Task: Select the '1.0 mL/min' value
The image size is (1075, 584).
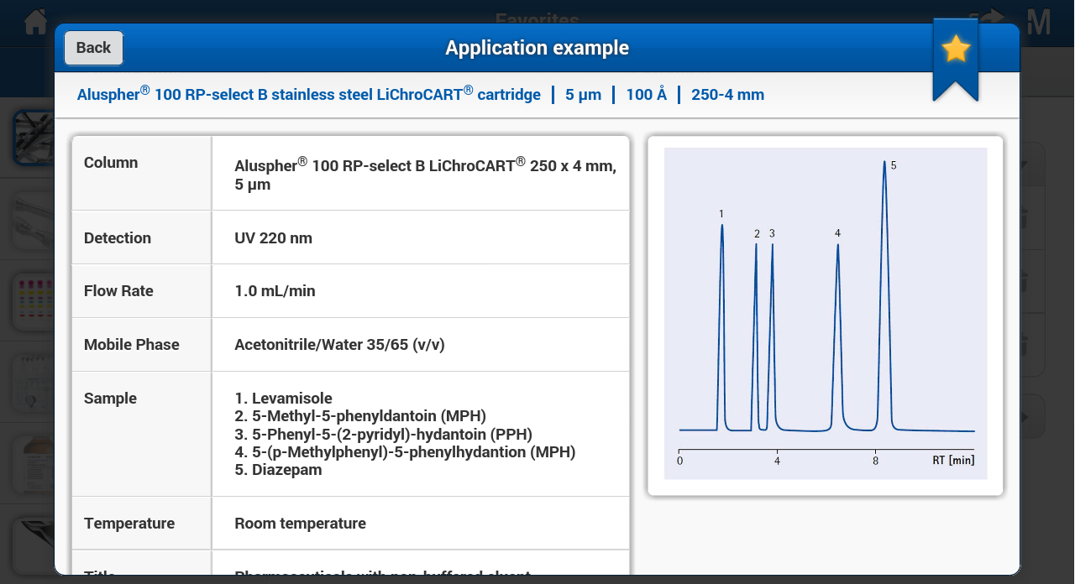Action: tap(275, 291)
